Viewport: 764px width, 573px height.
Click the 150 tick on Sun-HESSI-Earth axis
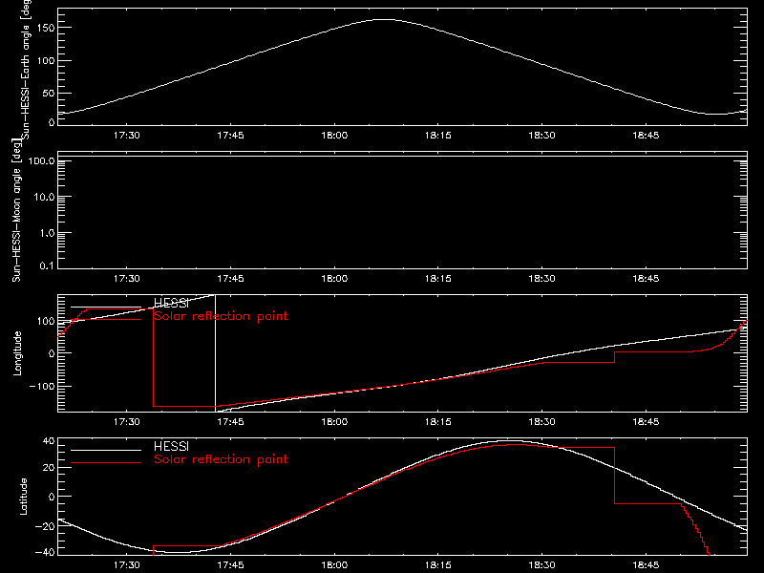[x=46, y=29]
